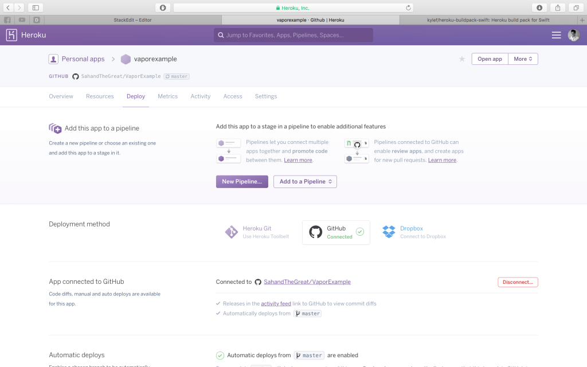Screen dimensions: 587x367
Task: Click the GitHub icon beside SahandTheGreat/VaporExample header text
Action: coord(76,76)
